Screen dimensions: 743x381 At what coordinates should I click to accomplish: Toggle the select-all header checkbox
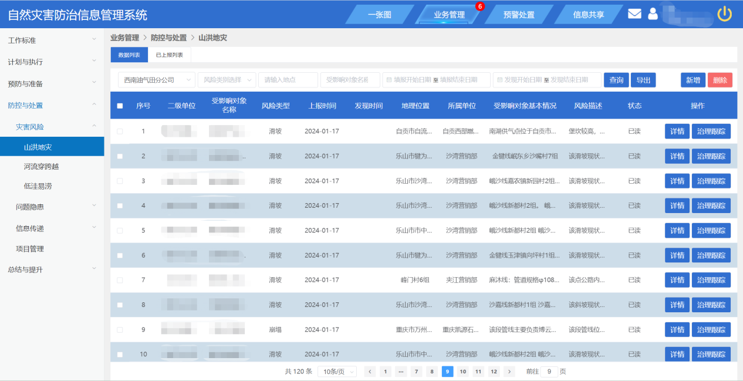click(x=120, y=106)
